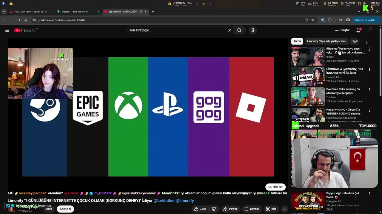
Task: Dislike the video with thumbs down
Action: (214, 209)
